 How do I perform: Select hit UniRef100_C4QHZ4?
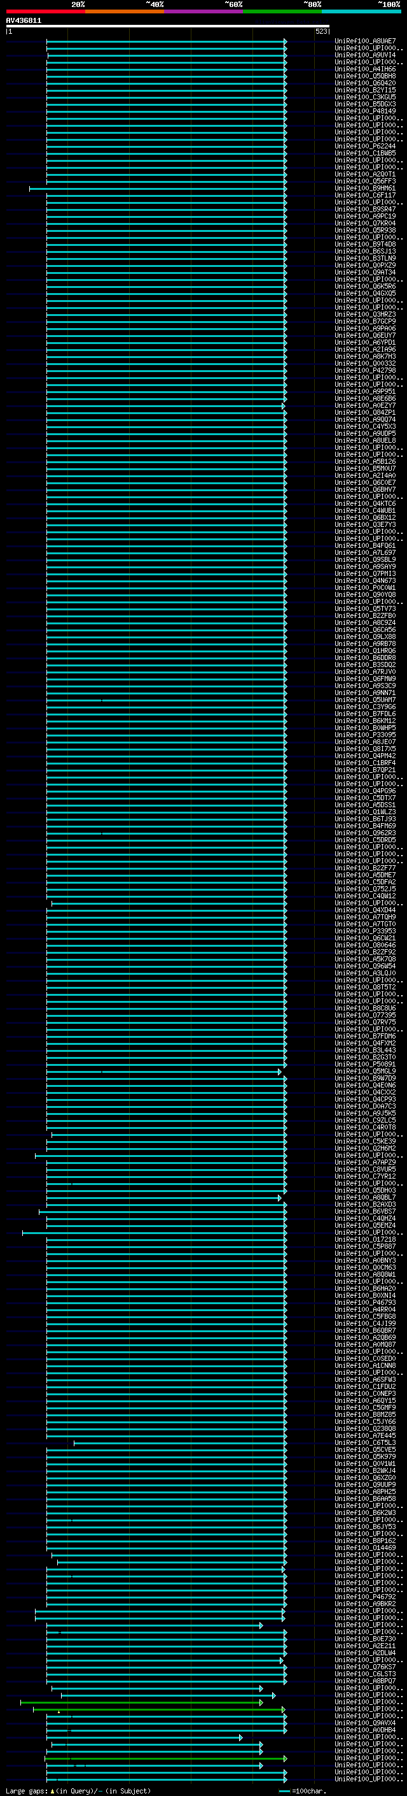pyautogui.click(x=365, y=1218)
